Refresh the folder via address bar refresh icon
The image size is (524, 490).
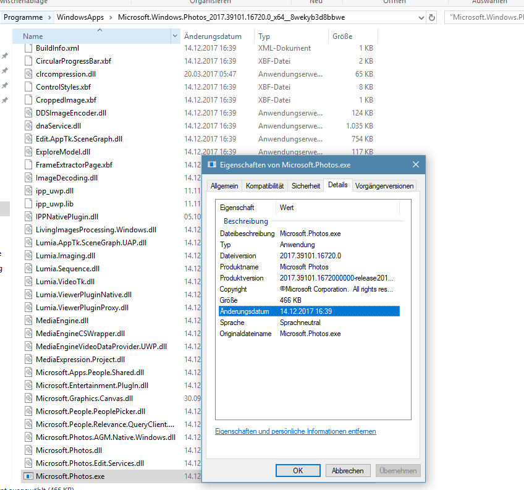[x=432, y=17]
